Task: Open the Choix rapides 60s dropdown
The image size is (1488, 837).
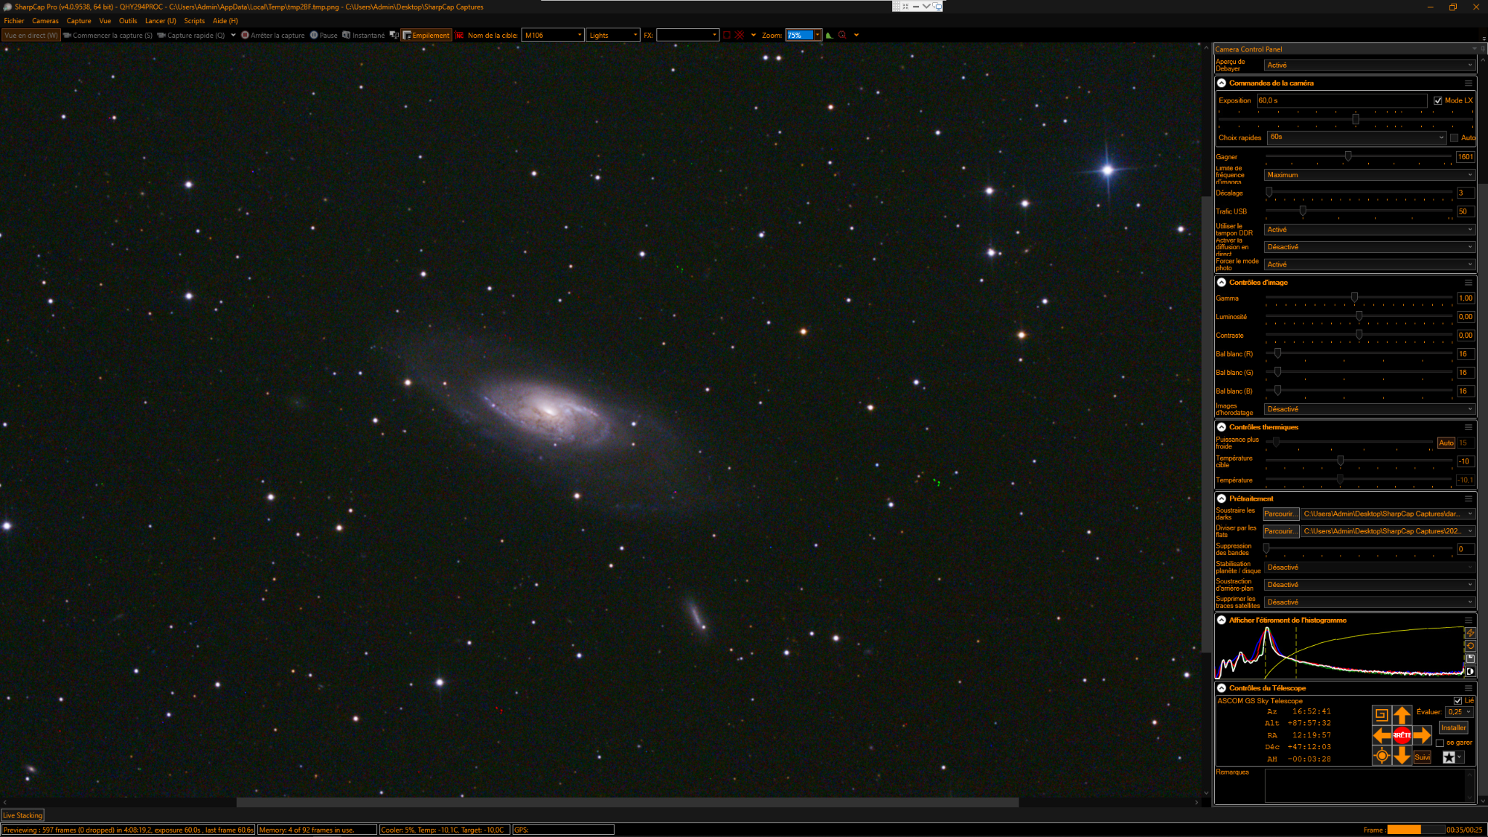Action: (x=1356, y=137)
